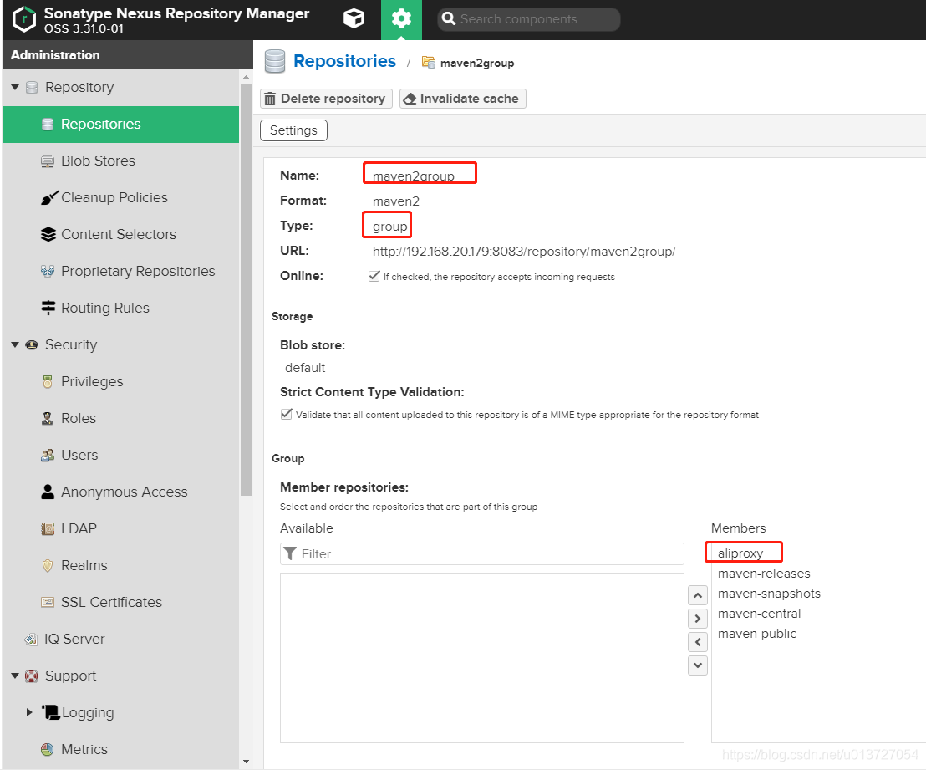Click the Realms shield icon
This screenshot has height=770, width=926.
coord(48,565)
